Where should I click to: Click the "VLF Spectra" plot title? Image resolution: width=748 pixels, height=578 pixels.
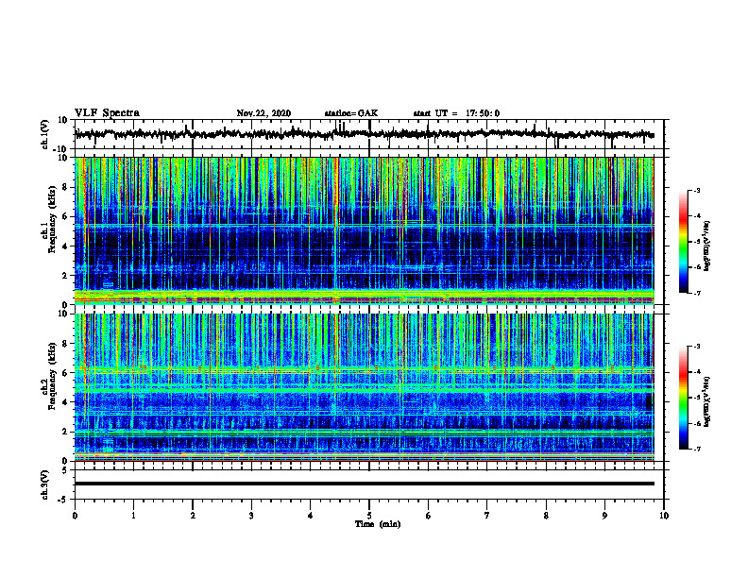tap(107, 113)
